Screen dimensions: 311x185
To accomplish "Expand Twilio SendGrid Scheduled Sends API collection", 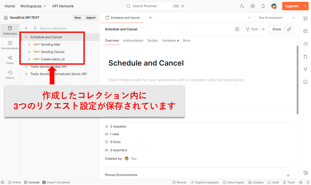I will [26, 74].
